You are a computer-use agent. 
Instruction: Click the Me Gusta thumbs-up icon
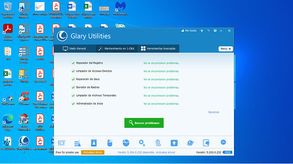tap(183, 31)
